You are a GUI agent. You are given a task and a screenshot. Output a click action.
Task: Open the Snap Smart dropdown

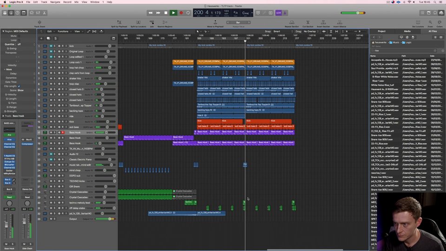tap(283, 31)
